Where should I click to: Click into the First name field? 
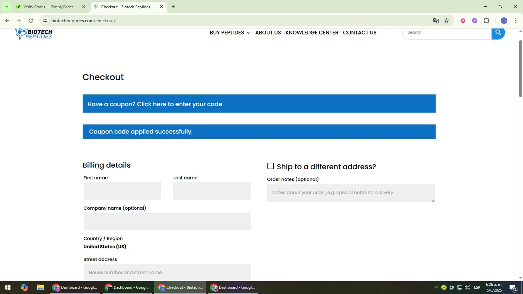pos(122,191)
